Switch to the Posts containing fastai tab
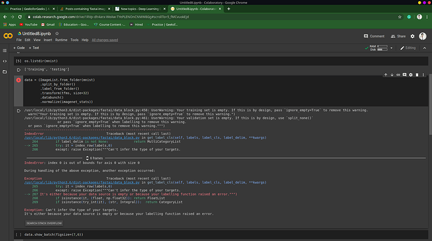432x241 pixels. point(85,9)
